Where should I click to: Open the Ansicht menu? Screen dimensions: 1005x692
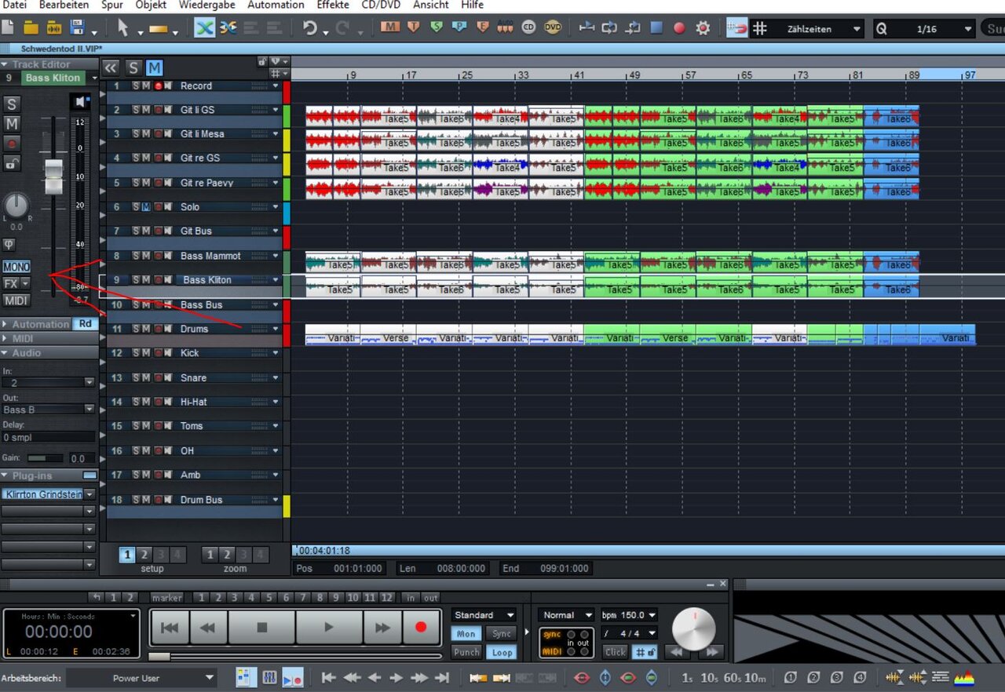tap(430, 5)
